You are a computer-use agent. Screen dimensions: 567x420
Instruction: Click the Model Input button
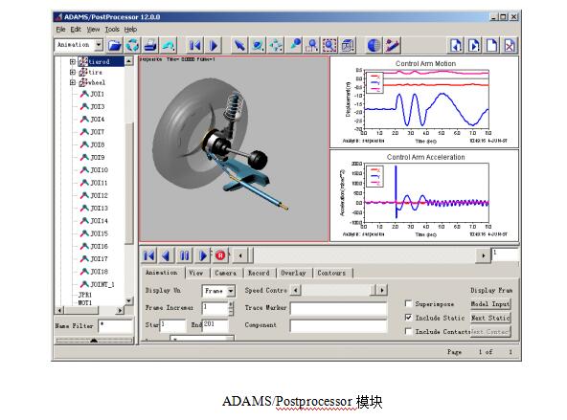490,304
